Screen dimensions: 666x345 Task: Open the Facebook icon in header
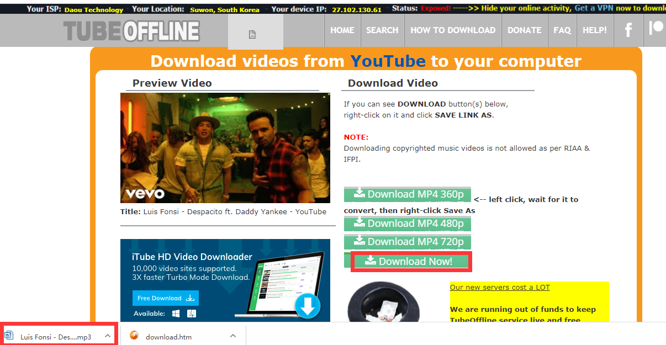tap(628, 30)
